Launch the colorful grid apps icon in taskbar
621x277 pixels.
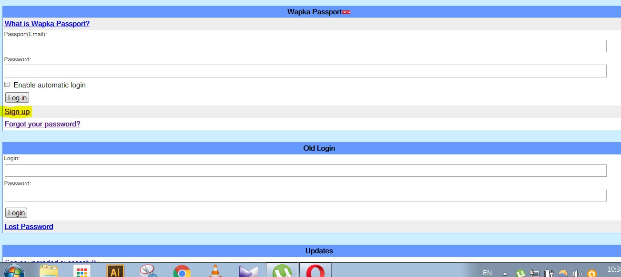(82, 272)
